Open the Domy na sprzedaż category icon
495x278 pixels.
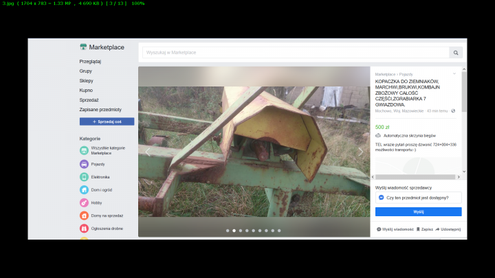point(84,216)
